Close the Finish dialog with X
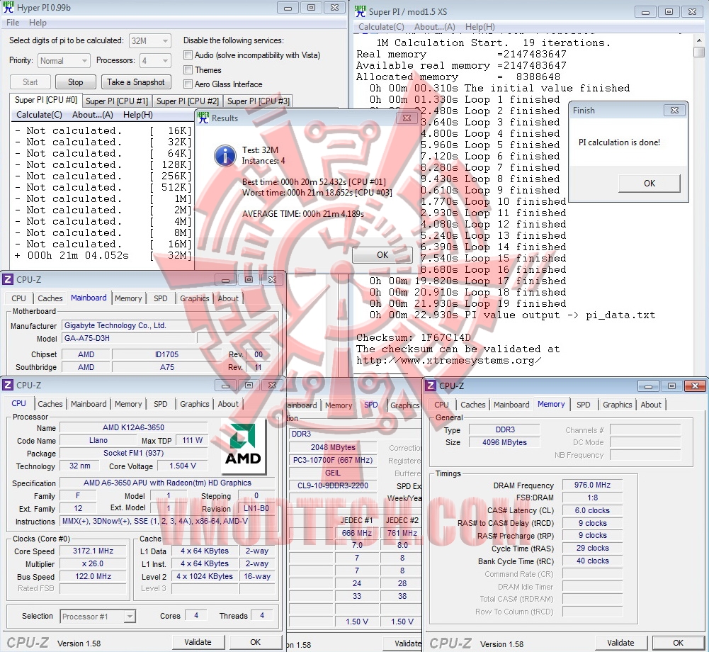Image resolution: width=709 pixels, height=652 pixels. (x=674, y=110)
